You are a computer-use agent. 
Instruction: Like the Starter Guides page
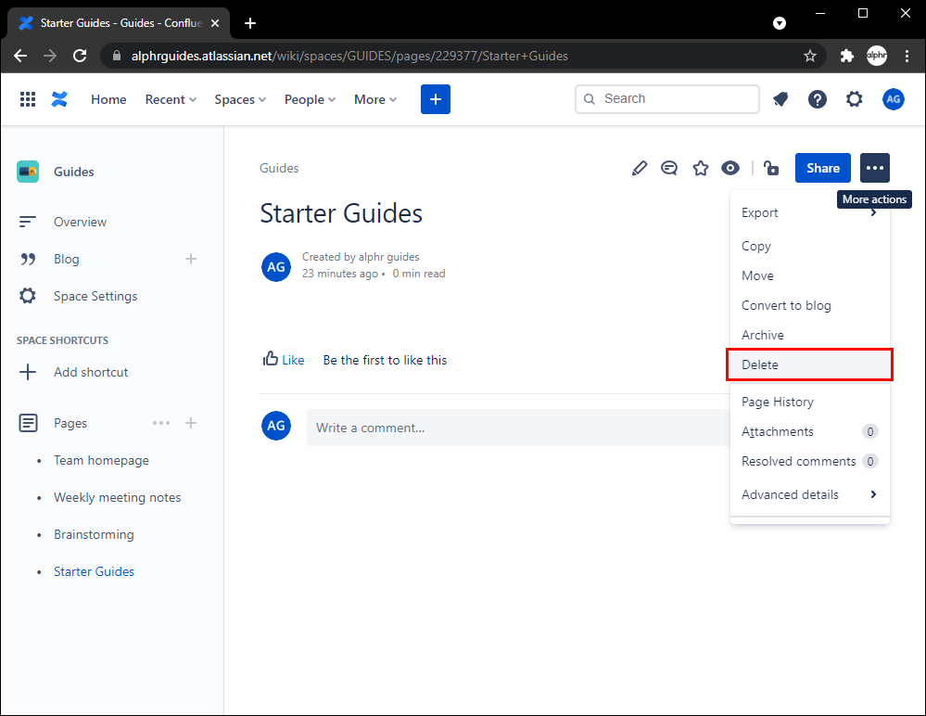[284, 360]
